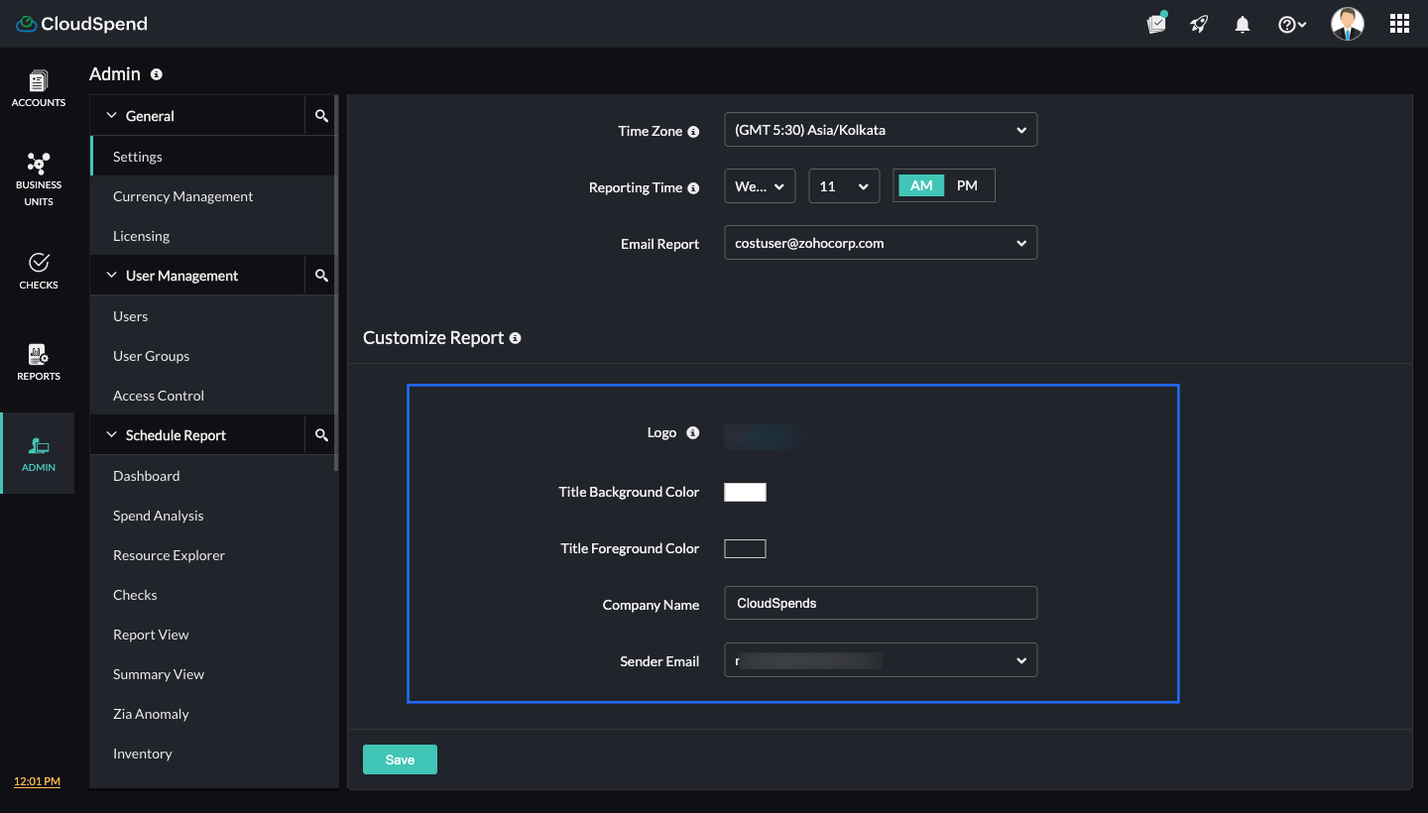Image resolution: width=1428 pixels, height=813 pixels.
Task: Open the Zoho apps grid
Action: [x=1399, y=23]
